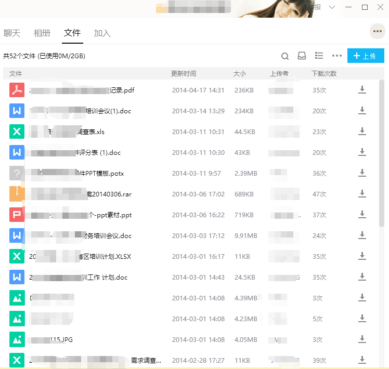Sort by 上传者 column header
This screenshot has width=389, height=369.
tap(279, 74)
